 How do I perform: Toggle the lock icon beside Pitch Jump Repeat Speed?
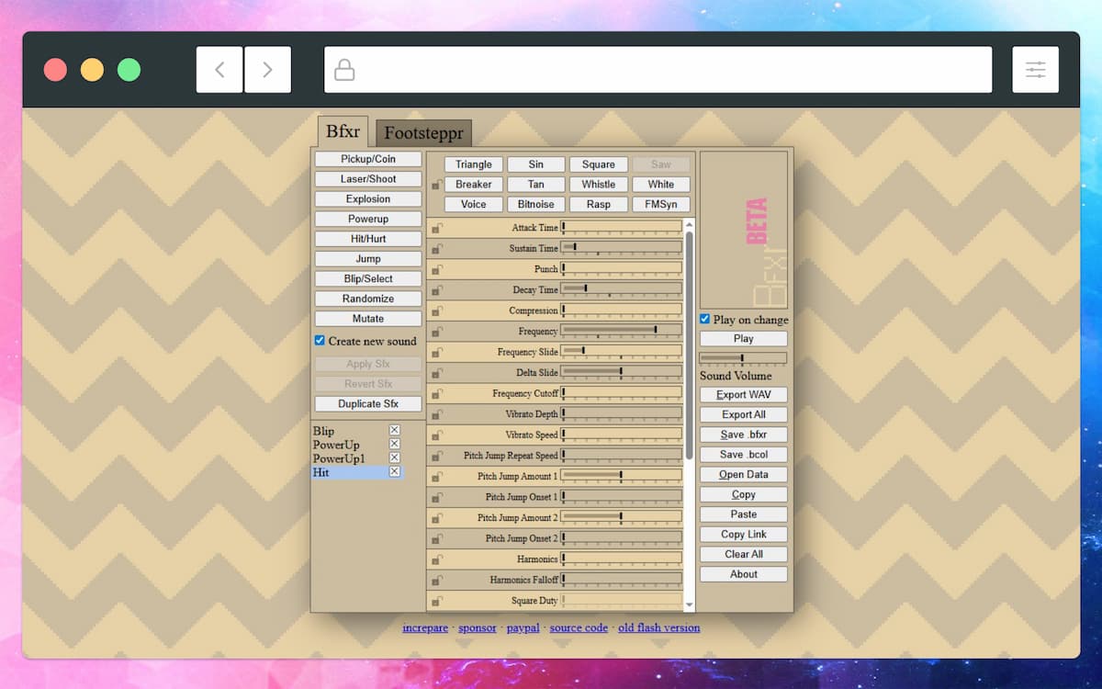(437, 456)
